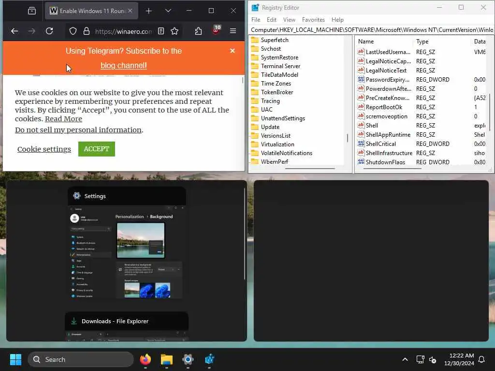This screenshot has width=495, height=371.
Task: Show hidden tray icons chevron
Action: (x=405, y=359)
